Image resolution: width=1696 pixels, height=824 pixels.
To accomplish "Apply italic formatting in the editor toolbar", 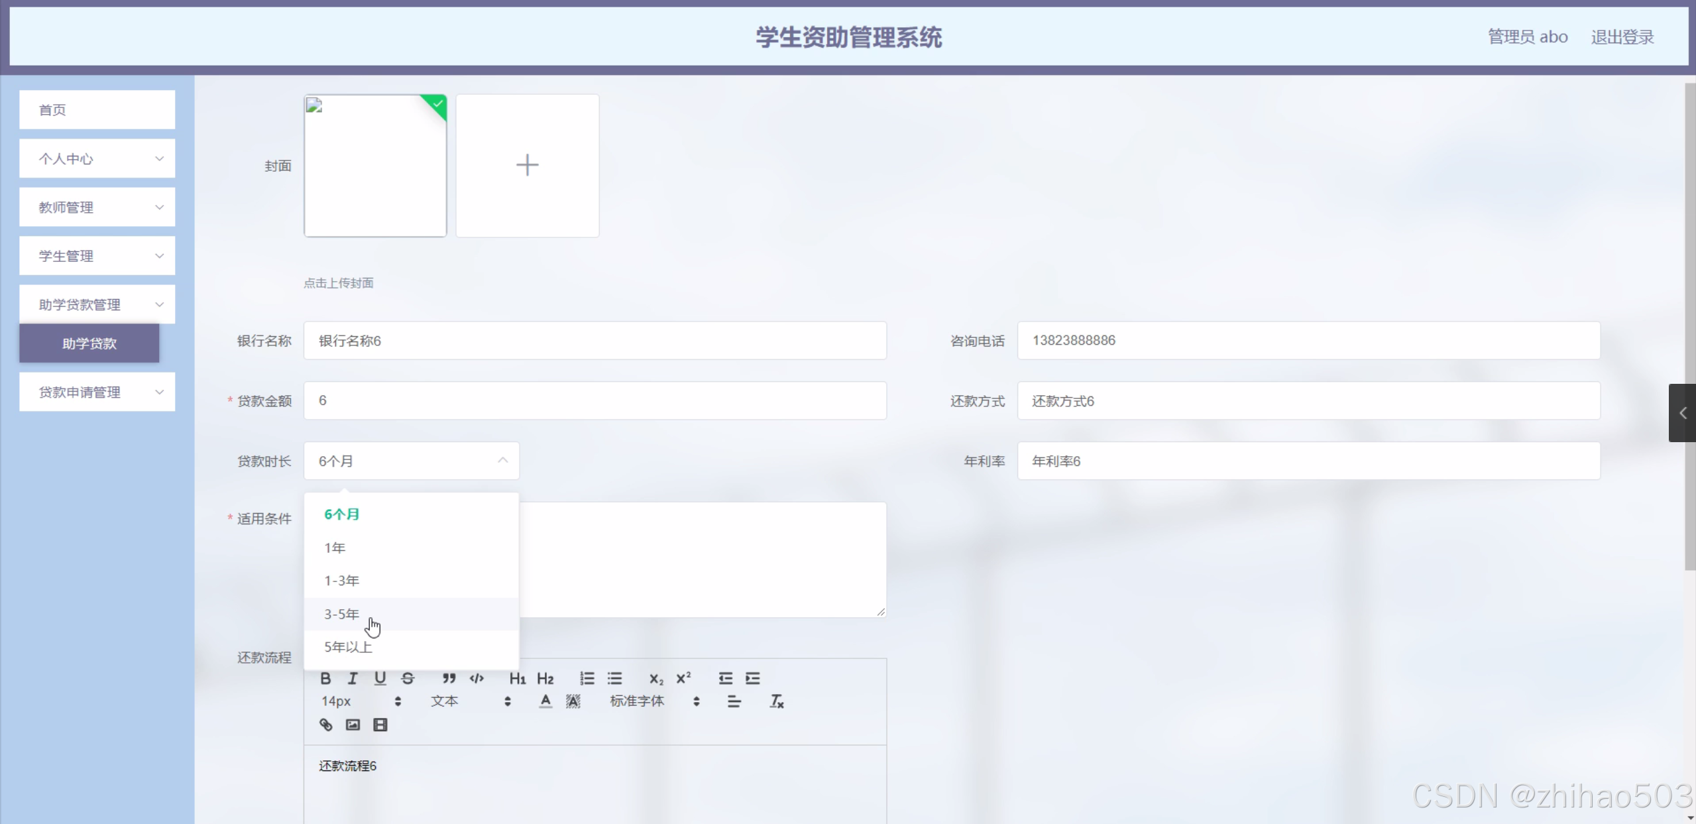I will (x=353, y=678).
